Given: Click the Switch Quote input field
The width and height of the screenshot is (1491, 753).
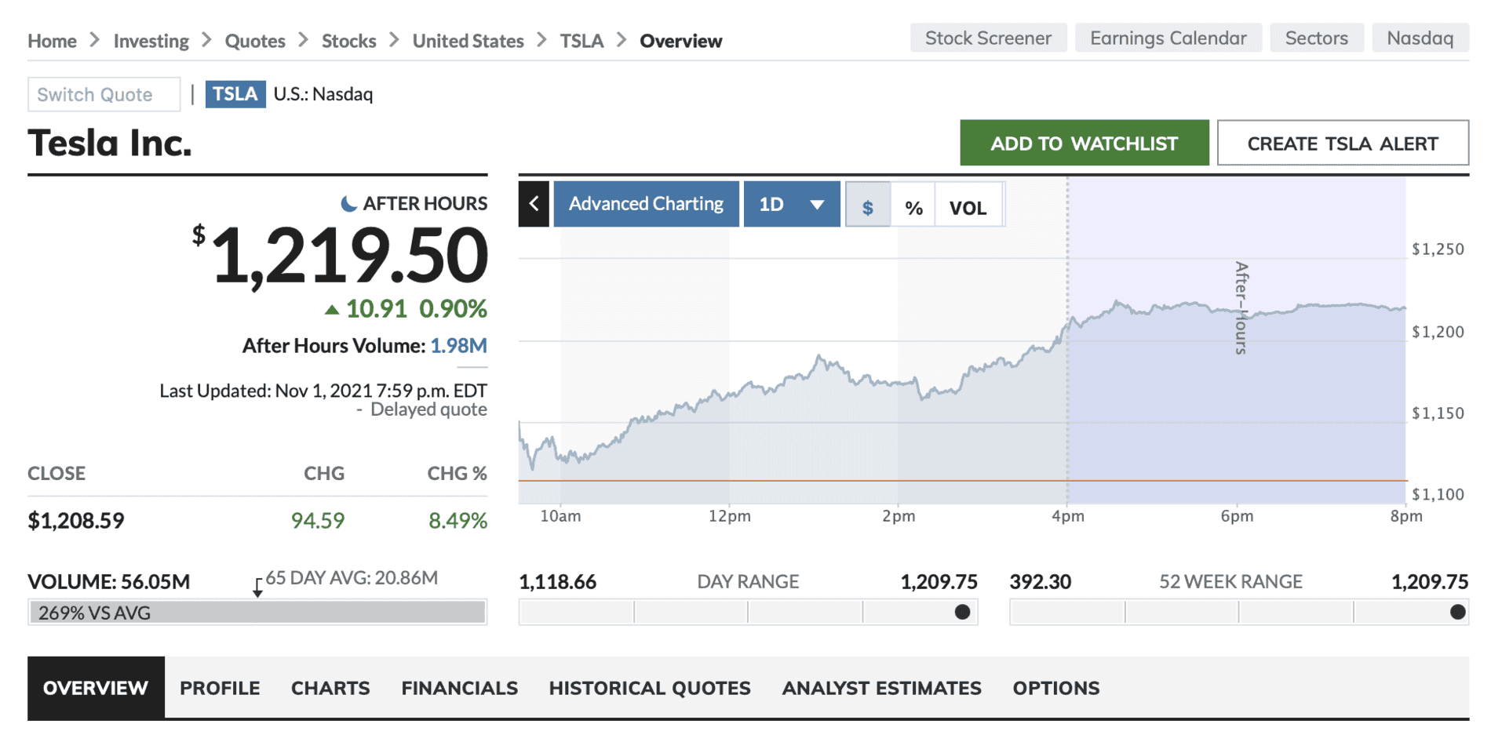Looking at the screenshot, I should [x=104, y=94].
